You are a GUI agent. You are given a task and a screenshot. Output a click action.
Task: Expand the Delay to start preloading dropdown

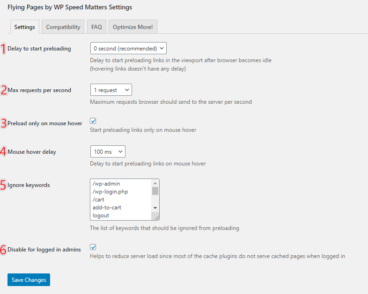click(128, 48)
